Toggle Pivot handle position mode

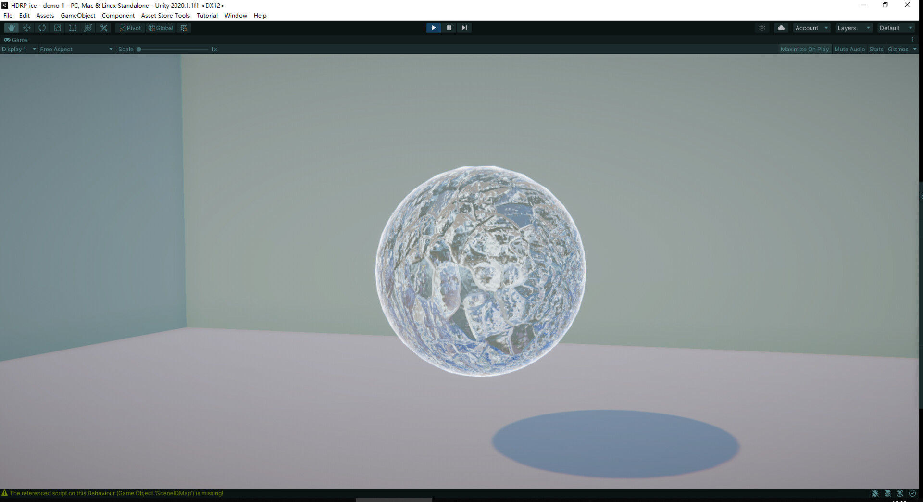click(130, 27)
